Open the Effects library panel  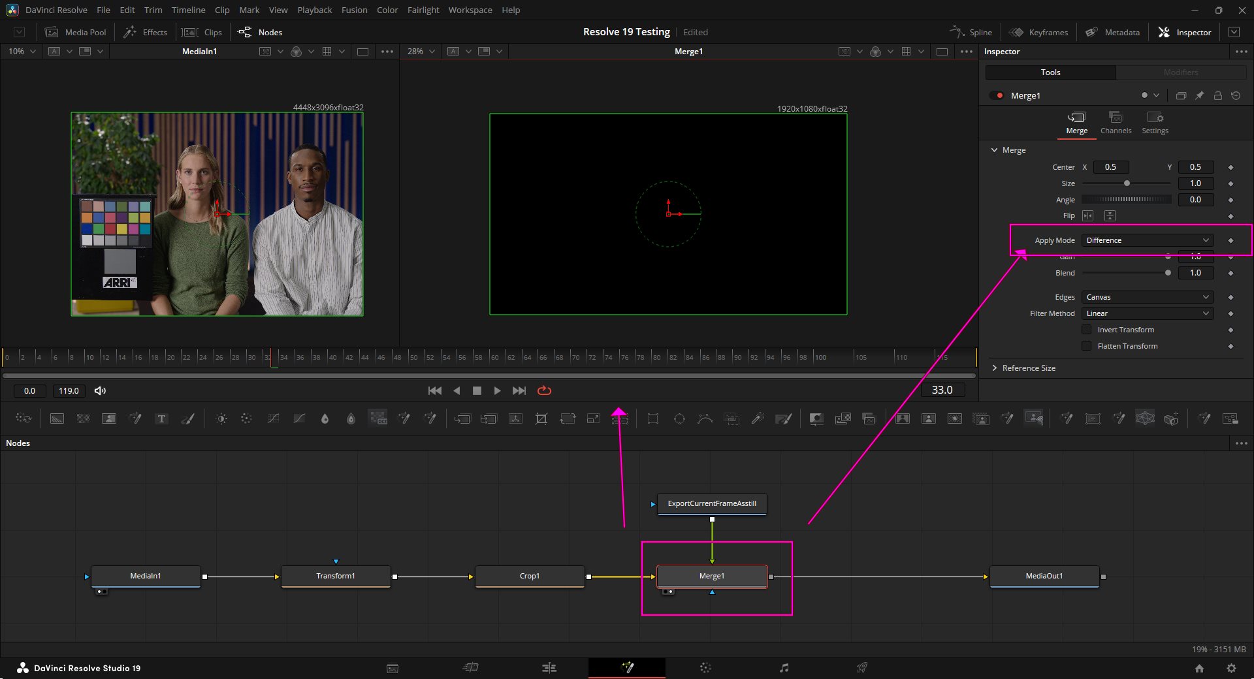tap(146, 32)
